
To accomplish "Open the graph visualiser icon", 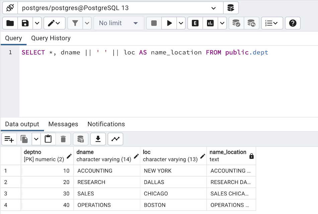I will tap(115, 139).
